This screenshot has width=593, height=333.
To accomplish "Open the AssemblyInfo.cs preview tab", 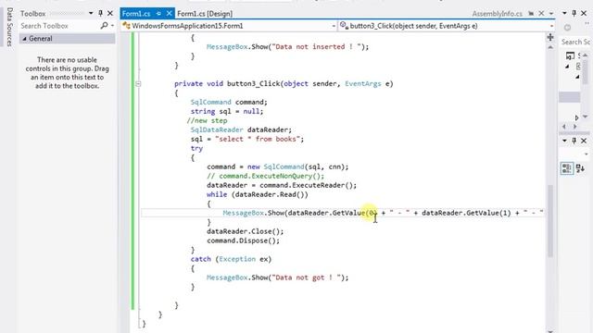I will point(497,14).
